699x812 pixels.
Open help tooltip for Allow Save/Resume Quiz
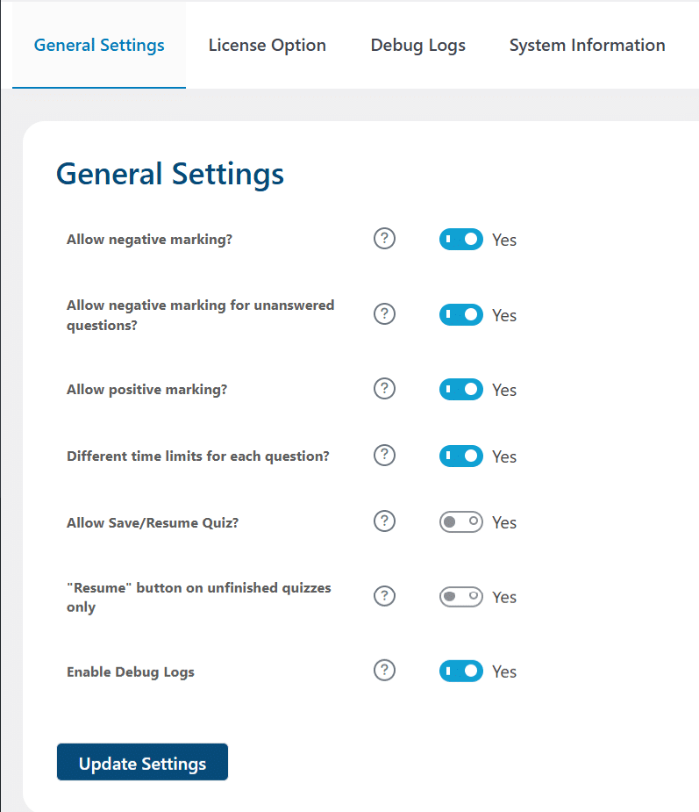tap(384, 521)
